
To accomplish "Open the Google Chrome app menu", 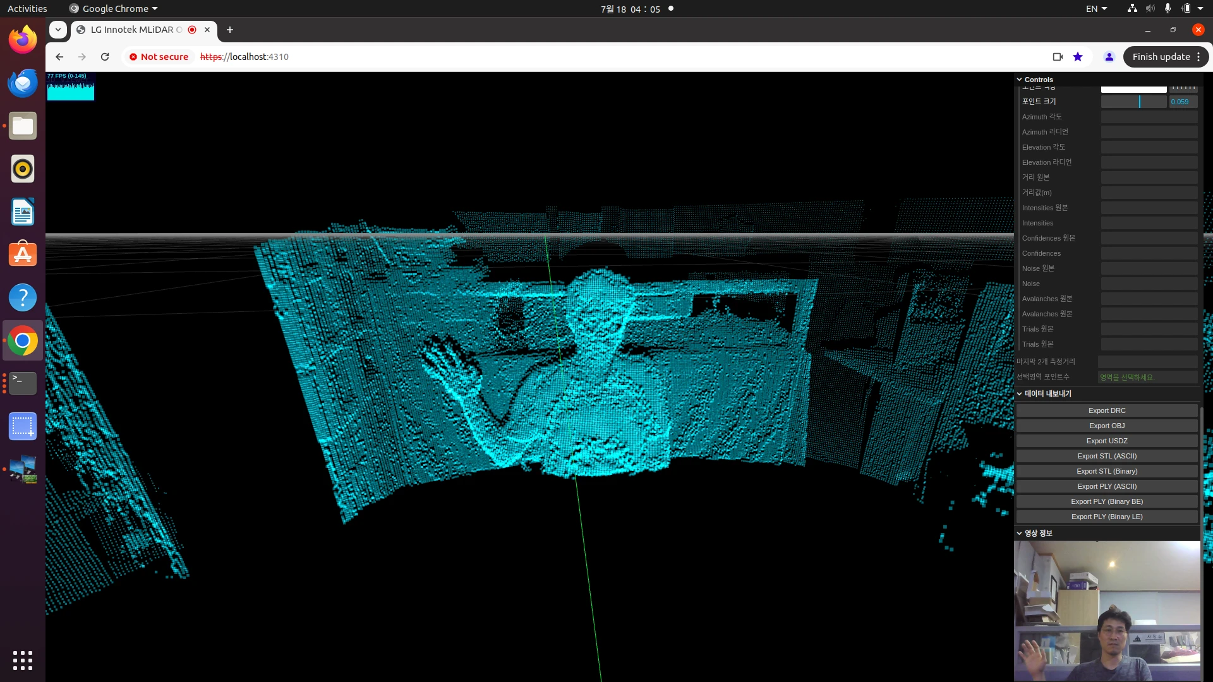I will click(x=113, y=9).
